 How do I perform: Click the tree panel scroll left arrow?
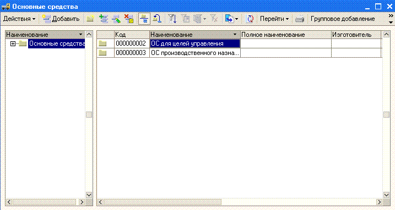click(9, 202)
